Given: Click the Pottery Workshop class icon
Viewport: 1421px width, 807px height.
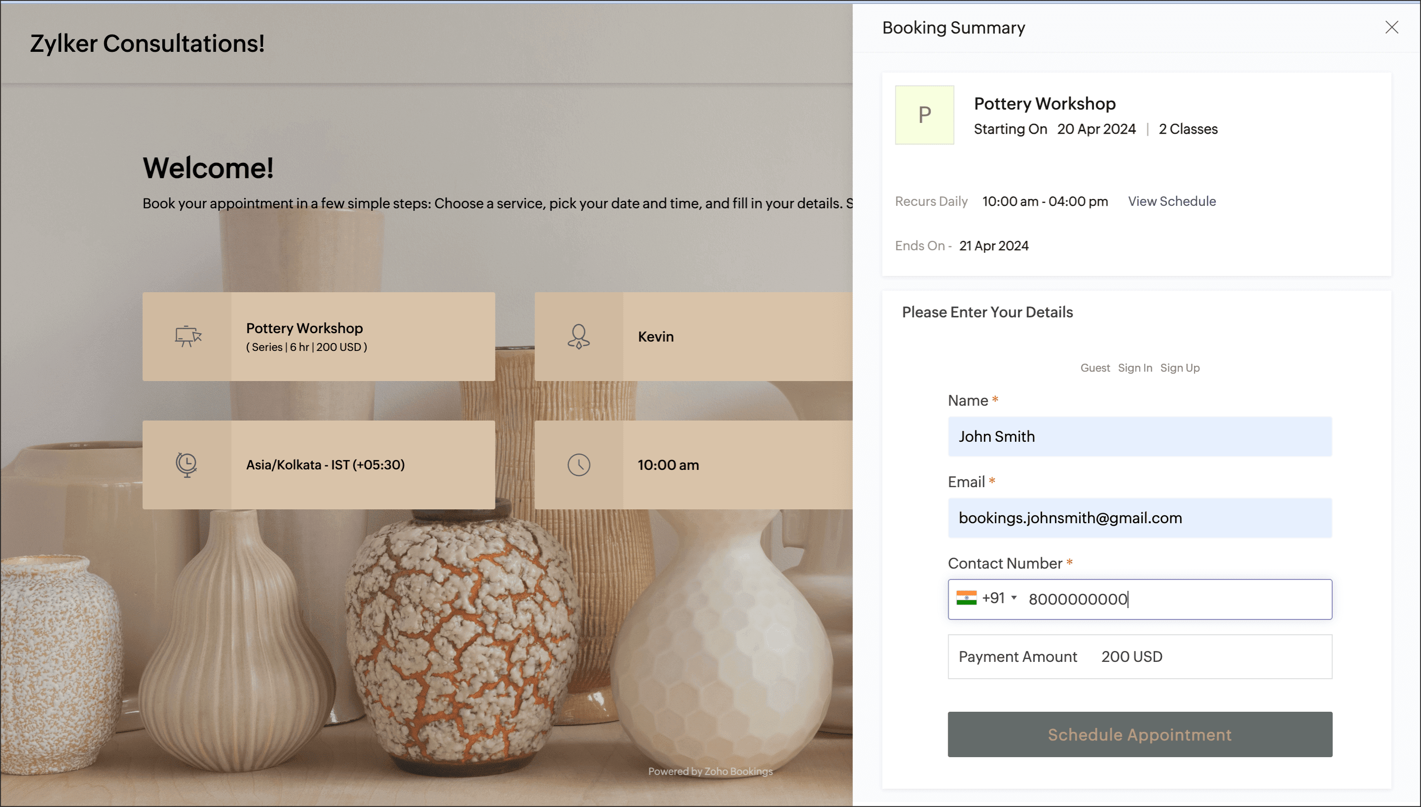Looking at the screenshot, I should pyautogui.click(x=188, y=337).
